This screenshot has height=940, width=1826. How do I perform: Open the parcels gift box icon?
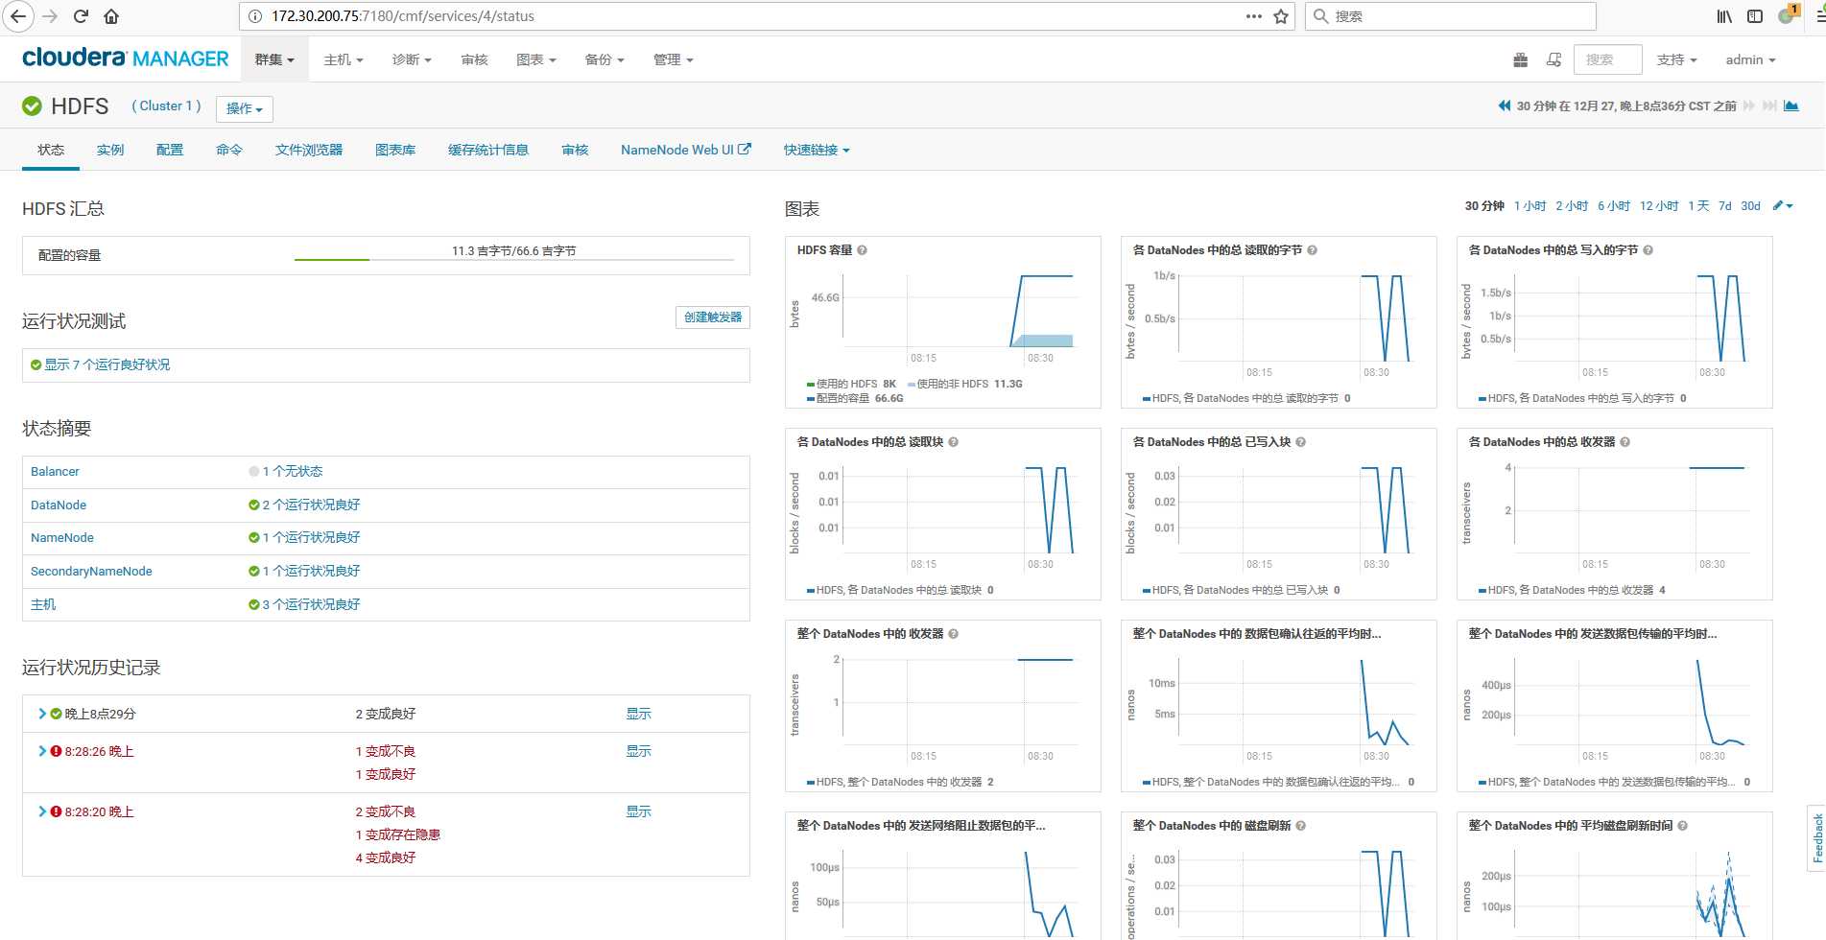click(x=1520, y=59)
